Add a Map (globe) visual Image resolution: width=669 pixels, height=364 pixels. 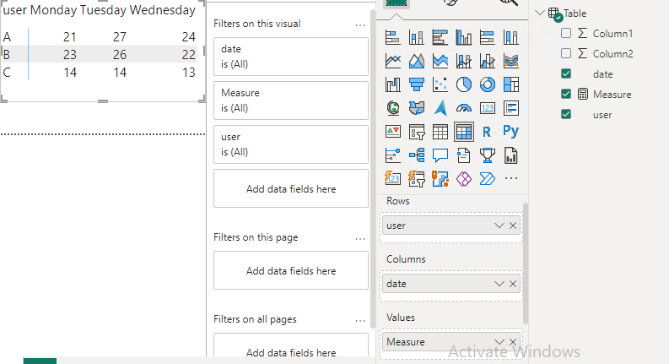(392, 108)
